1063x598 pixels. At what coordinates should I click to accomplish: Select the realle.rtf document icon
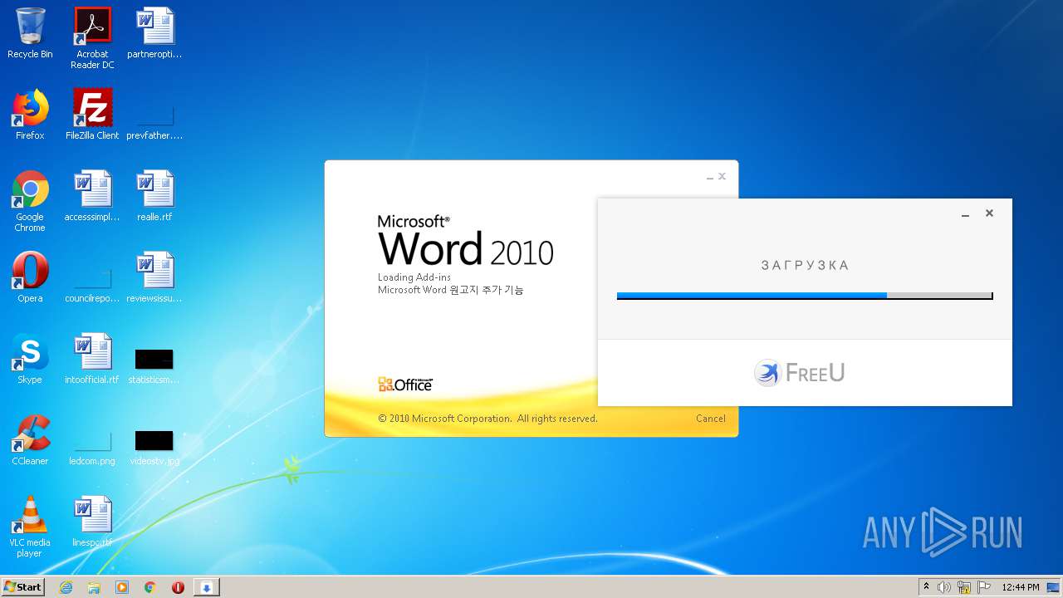pos(154,196)
